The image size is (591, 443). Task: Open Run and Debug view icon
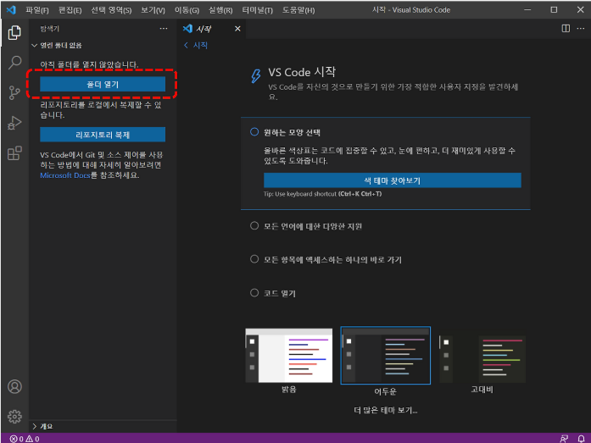pyautogui.click(x=14, y=123)
